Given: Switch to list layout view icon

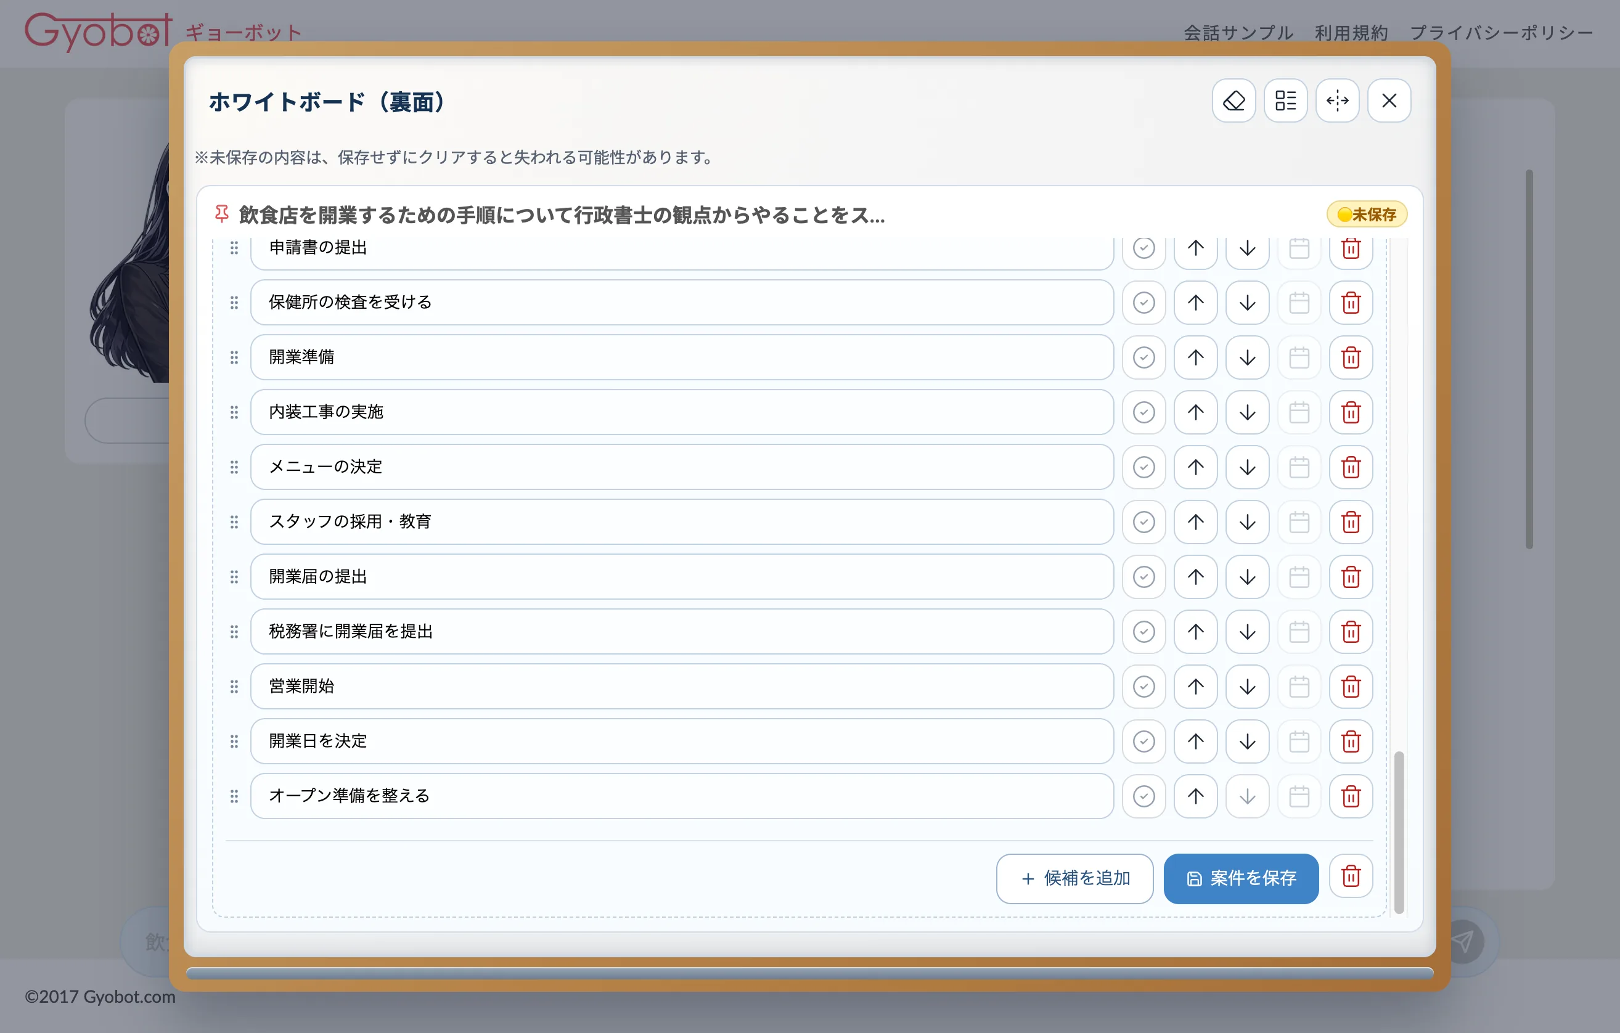Looking at the screenshot, I should [1285, 101].
